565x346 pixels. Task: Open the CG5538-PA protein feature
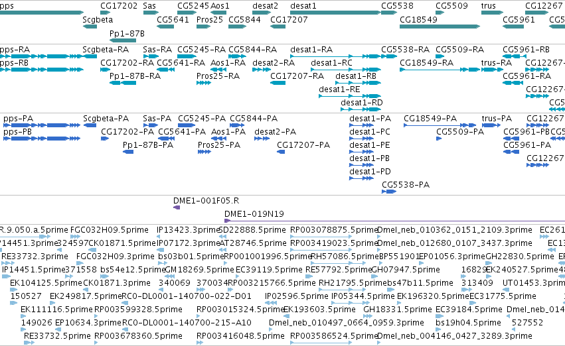pos(389,192)
